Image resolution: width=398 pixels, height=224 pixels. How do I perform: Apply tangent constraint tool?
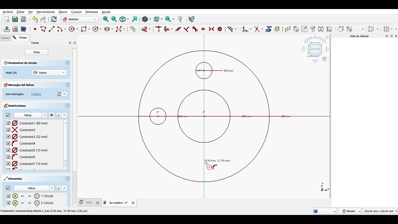[195, 29]
